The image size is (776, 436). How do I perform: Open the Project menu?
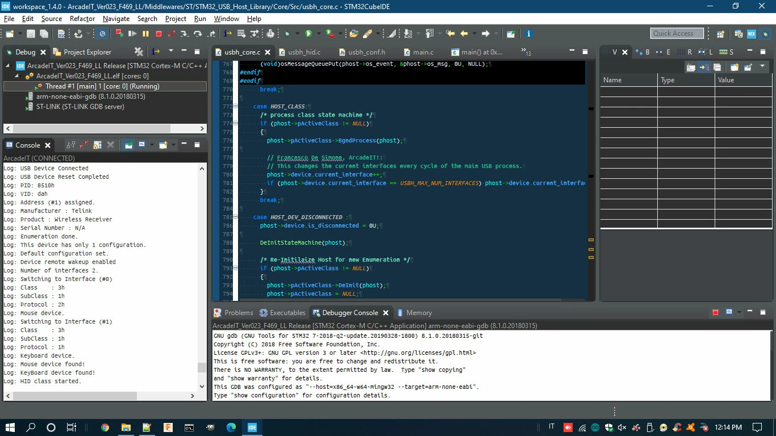click(176, 19)
